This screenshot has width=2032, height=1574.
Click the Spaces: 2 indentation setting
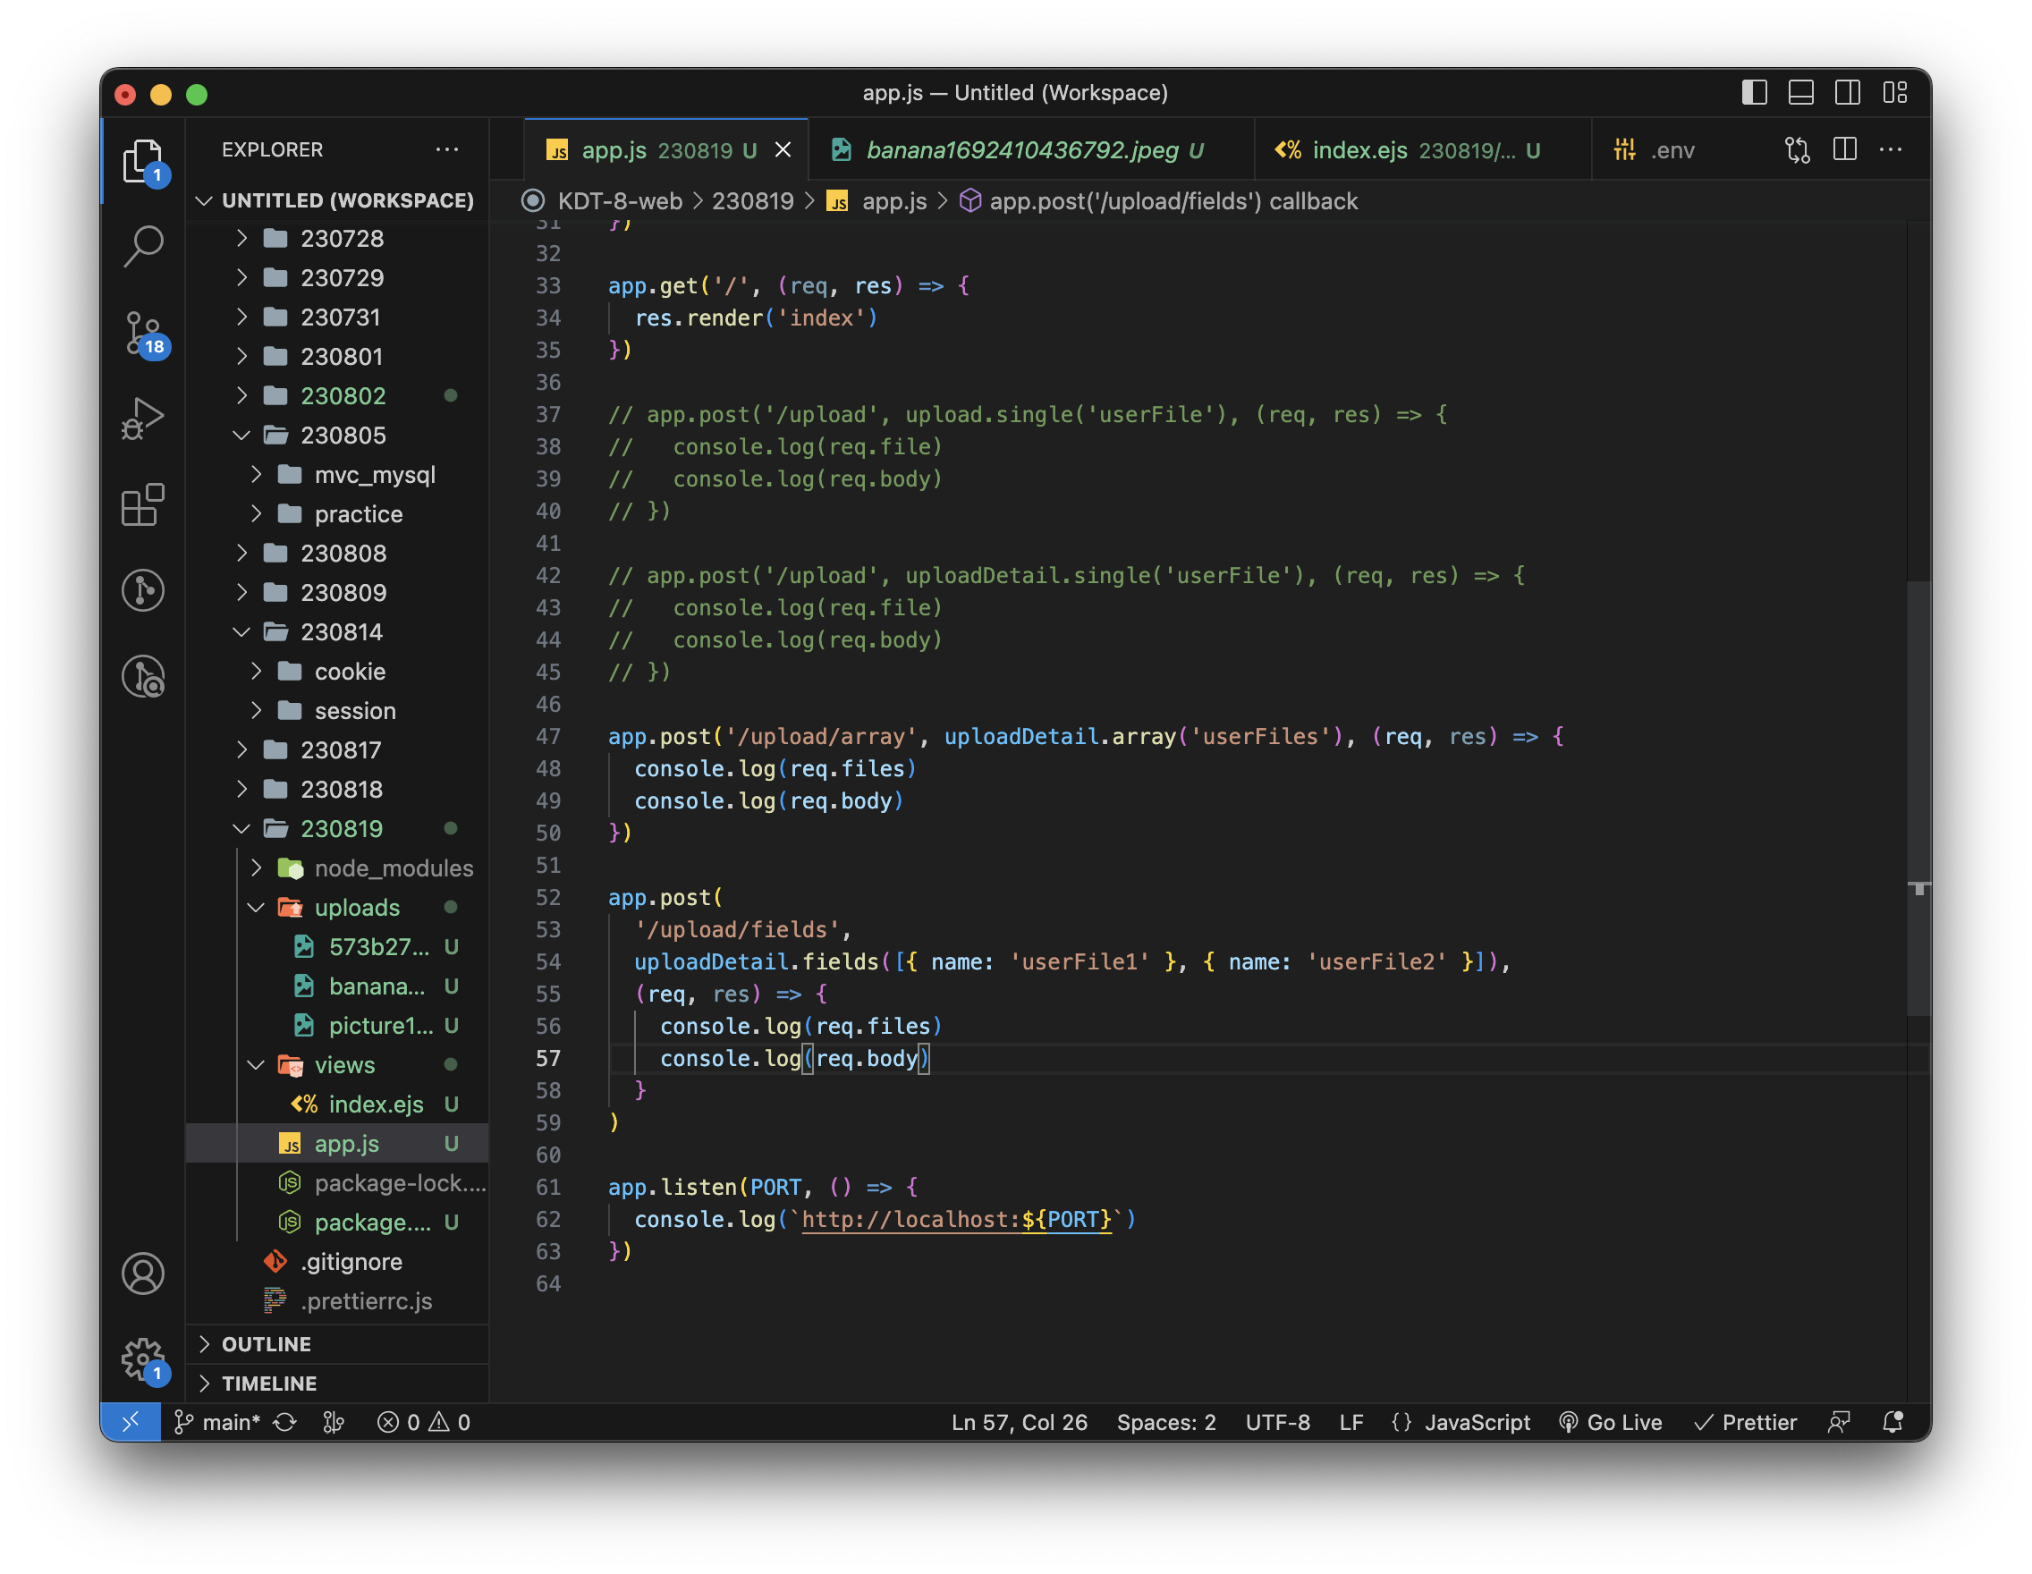pyautogui.click(x=1165, y=1422)
